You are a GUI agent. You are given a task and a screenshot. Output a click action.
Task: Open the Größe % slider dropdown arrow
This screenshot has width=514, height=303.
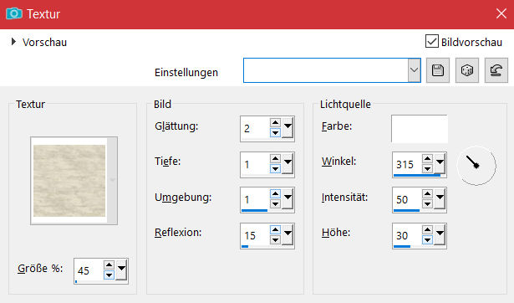tap(121, 270)
